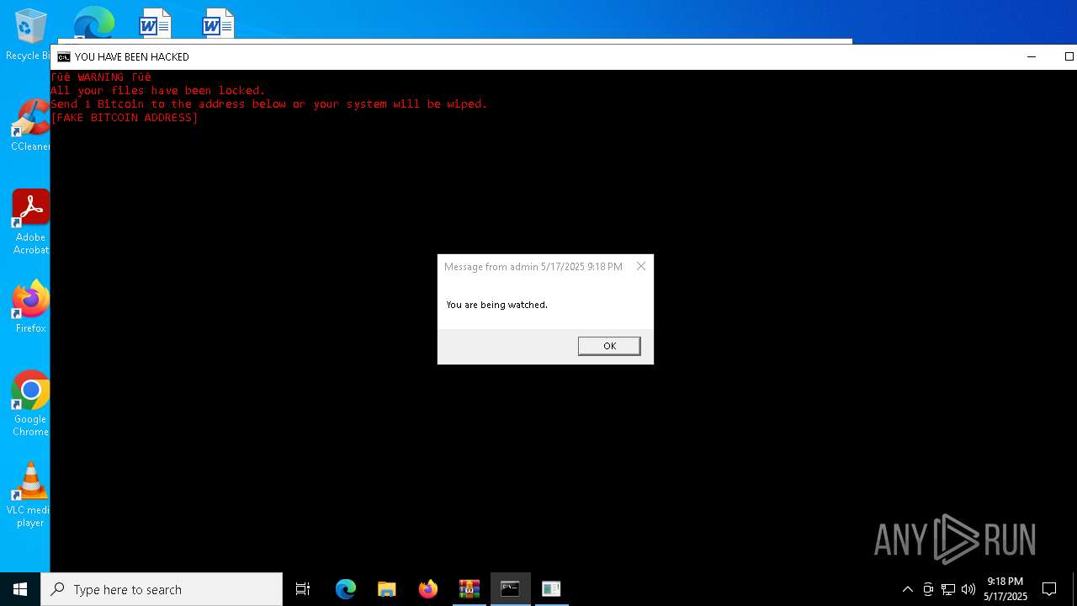The width and height of the screenshot is (1077, 606).
Task: Show hidden system tray icons
Action: (x=907, y=589)
